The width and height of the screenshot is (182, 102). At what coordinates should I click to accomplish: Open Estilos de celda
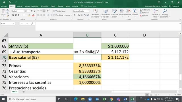[114, 13]
